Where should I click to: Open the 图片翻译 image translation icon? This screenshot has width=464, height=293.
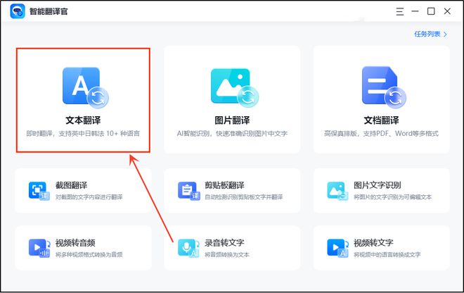pos(232,85)
